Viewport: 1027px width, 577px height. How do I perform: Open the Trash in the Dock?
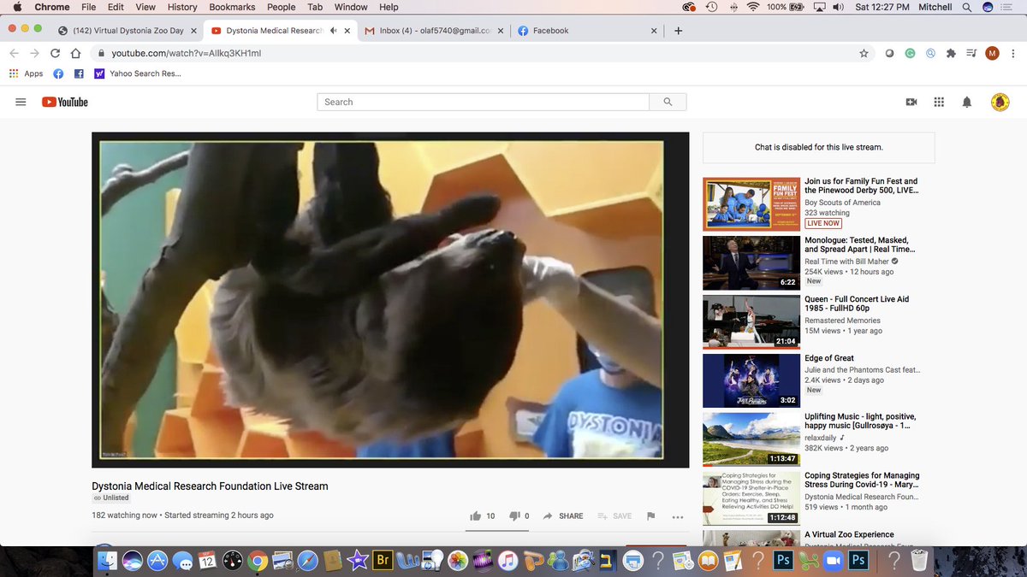tap(919, 561)
